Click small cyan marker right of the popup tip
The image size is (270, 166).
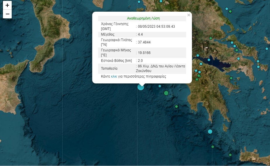160,86
